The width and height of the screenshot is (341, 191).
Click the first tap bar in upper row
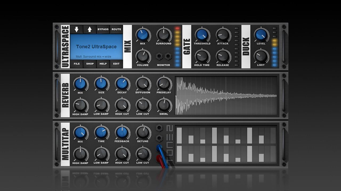tap(179, 136)
